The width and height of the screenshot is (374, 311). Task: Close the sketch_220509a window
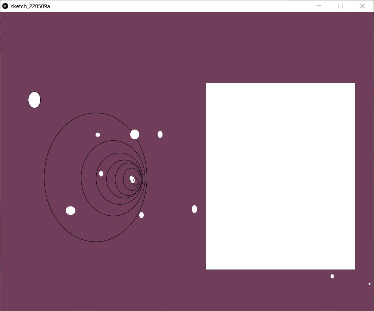click(x=362, y=6)
